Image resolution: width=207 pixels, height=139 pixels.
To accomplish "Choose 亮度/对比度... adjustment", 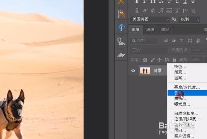I will 187,87.
